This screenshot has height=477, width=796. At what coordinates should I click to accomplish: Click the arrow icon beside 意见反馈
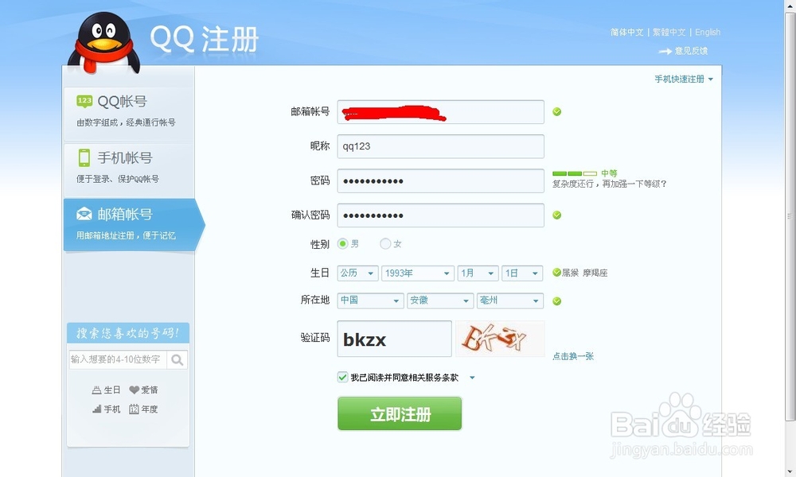[665, 51]
